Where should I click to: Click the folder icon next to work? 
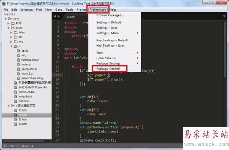pyautogui.click(x=10, y=19)
